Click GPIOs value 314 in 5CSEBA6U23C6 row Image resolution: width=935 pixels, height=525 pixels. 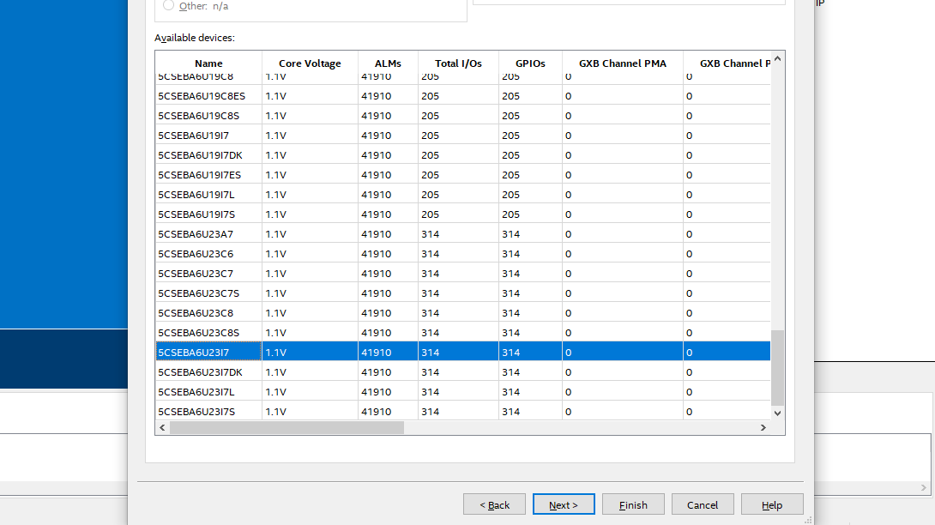tap(510, 254)
